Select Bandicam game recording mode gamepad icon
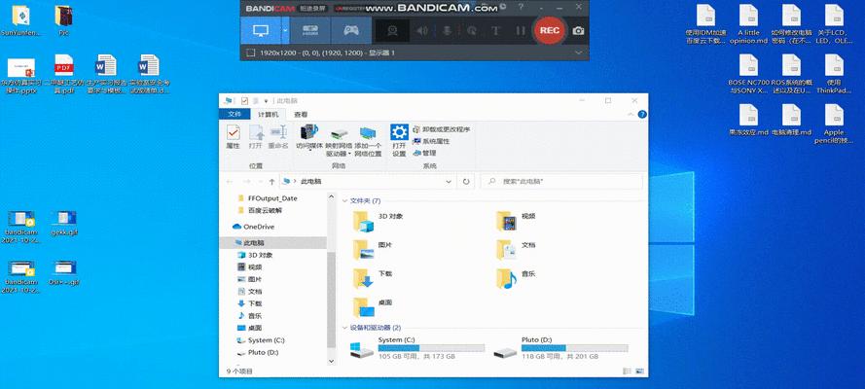Screen dimensions: 865x389 coord(351,30)
